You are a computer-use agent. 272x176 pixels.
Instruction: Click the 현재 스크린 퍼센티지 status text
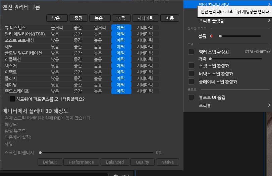coord(48,118)
